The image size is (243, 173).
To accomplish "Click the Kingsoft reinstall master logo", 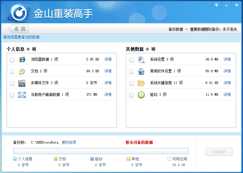I will (19, 13).
